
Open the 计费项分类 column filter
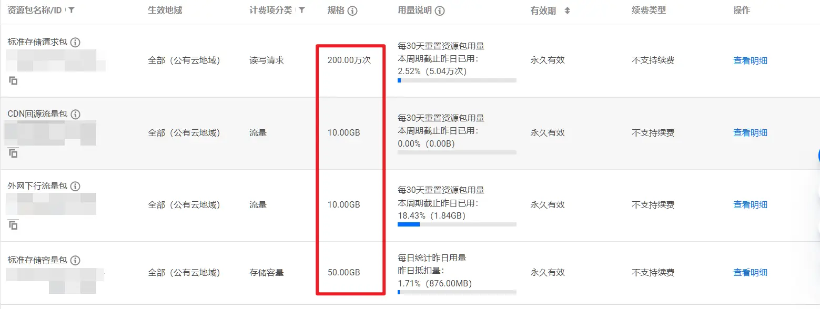[x=302, y=10]
